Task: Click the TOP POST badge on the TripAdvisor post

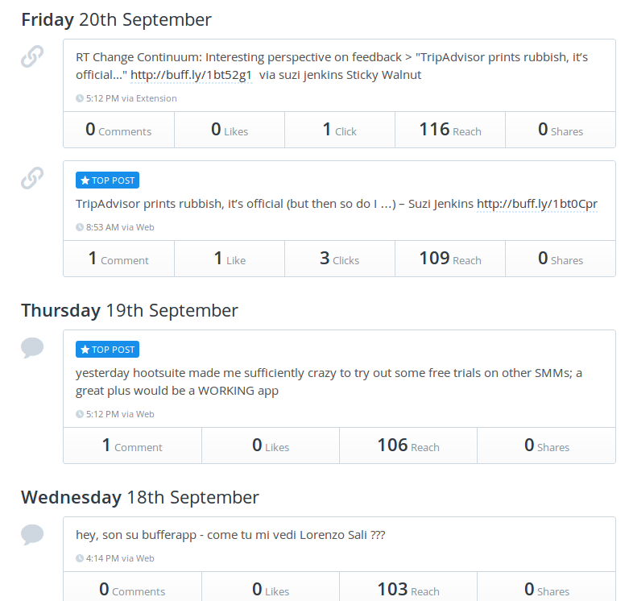Action: [107, 180]
